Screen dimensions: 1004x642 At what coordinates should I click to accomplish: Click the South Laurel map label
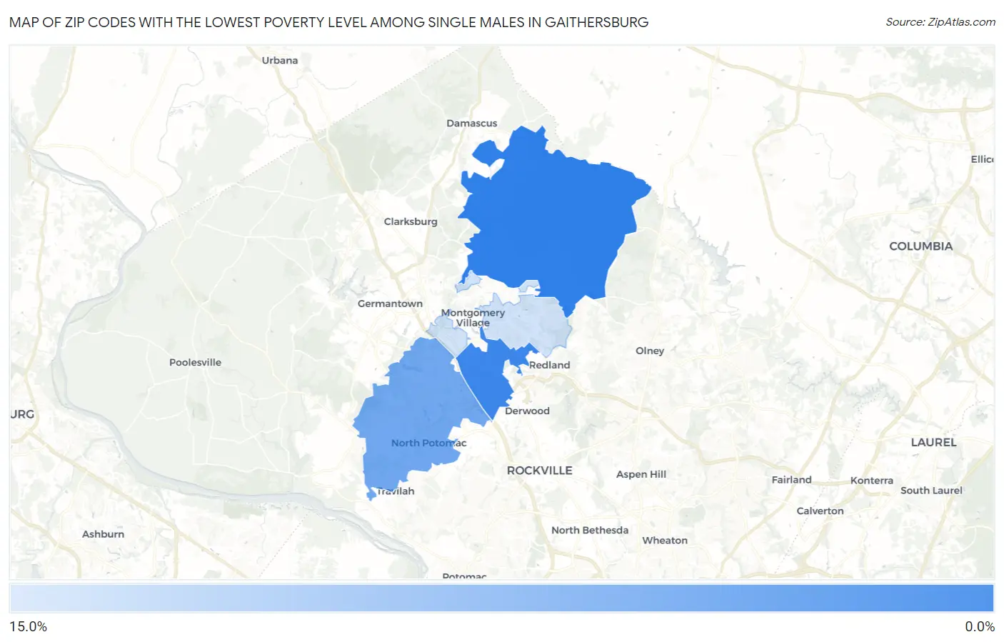point(931,491)
